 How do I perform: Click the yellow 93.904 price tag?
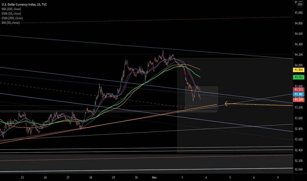click(298, 70)
